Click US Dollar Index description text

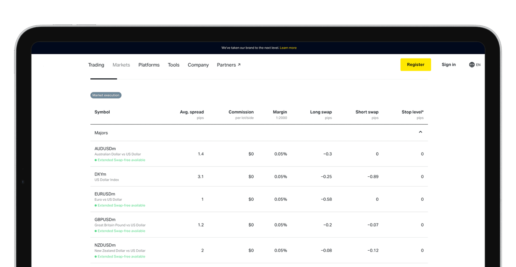point(107,180)
